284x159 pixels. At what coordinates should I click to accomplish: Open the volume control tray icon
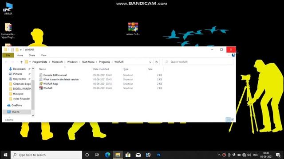point(249,155)
